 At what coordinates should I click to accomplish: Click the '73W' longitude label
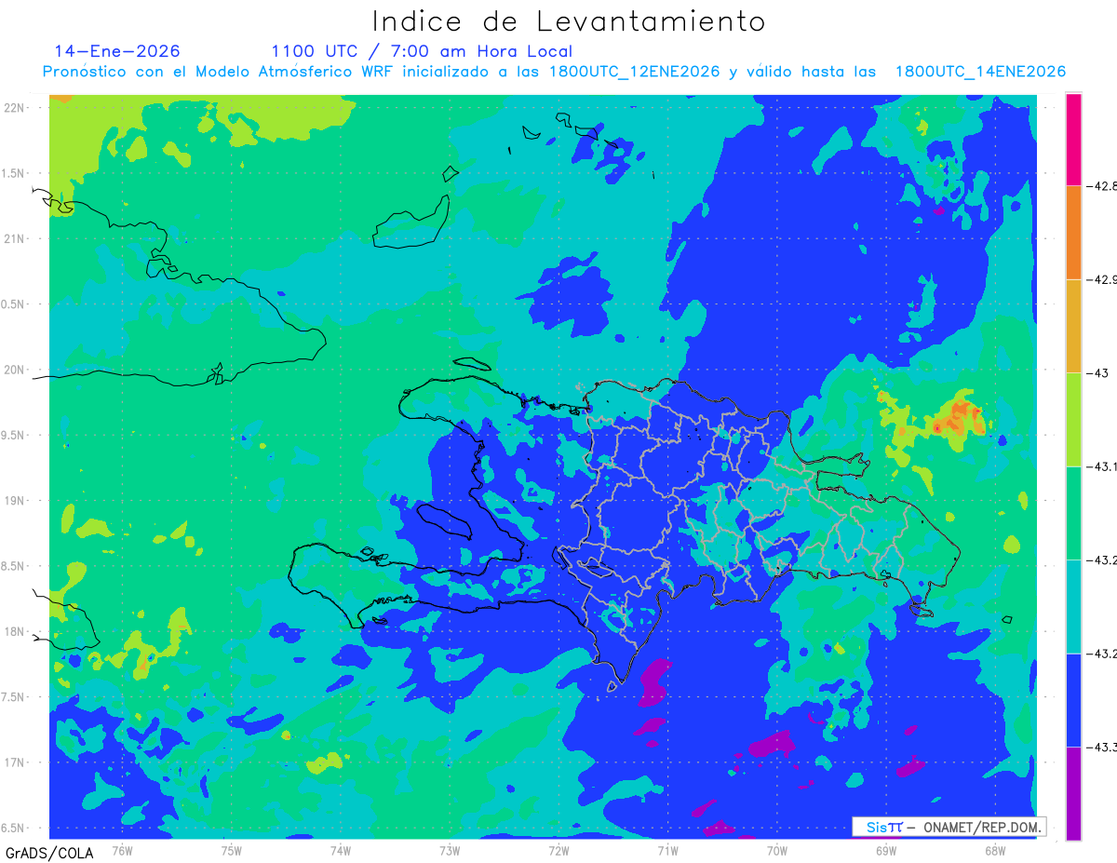(450, 849)
